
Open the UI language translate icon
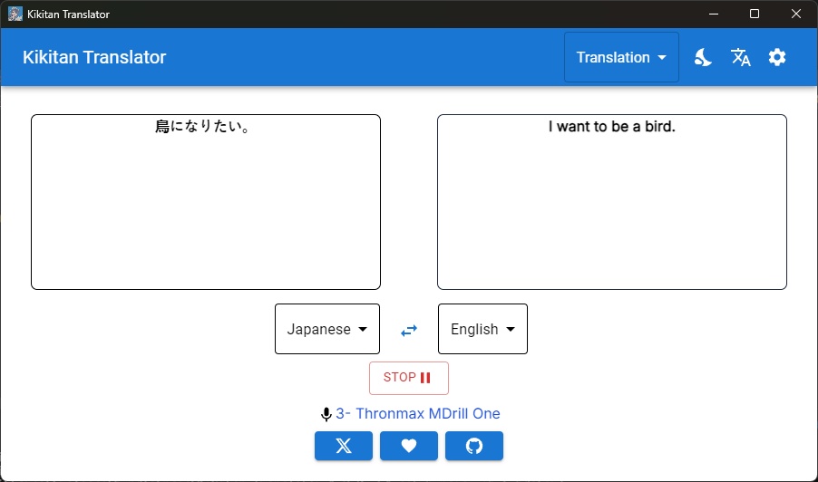740,57
